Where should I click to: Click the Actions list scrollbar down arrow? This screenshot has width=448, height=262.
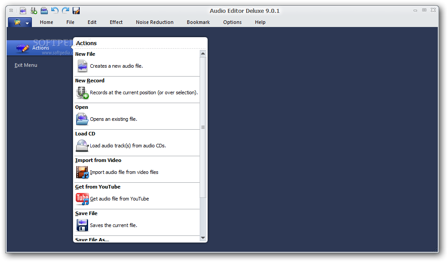(x=203, y=238)
